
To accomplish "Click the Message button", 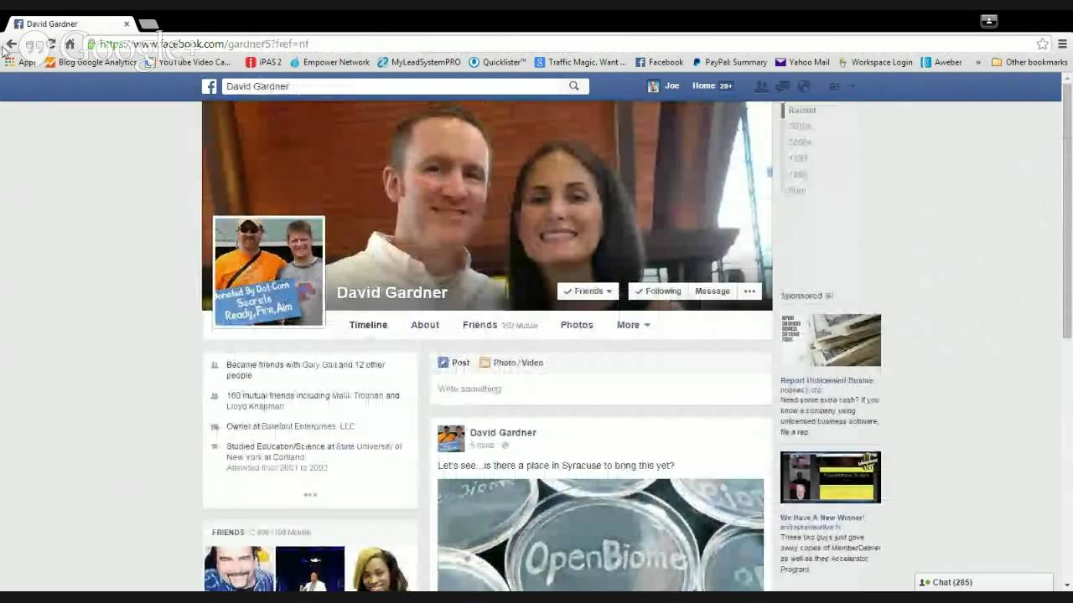I will (x=713, y=291).
